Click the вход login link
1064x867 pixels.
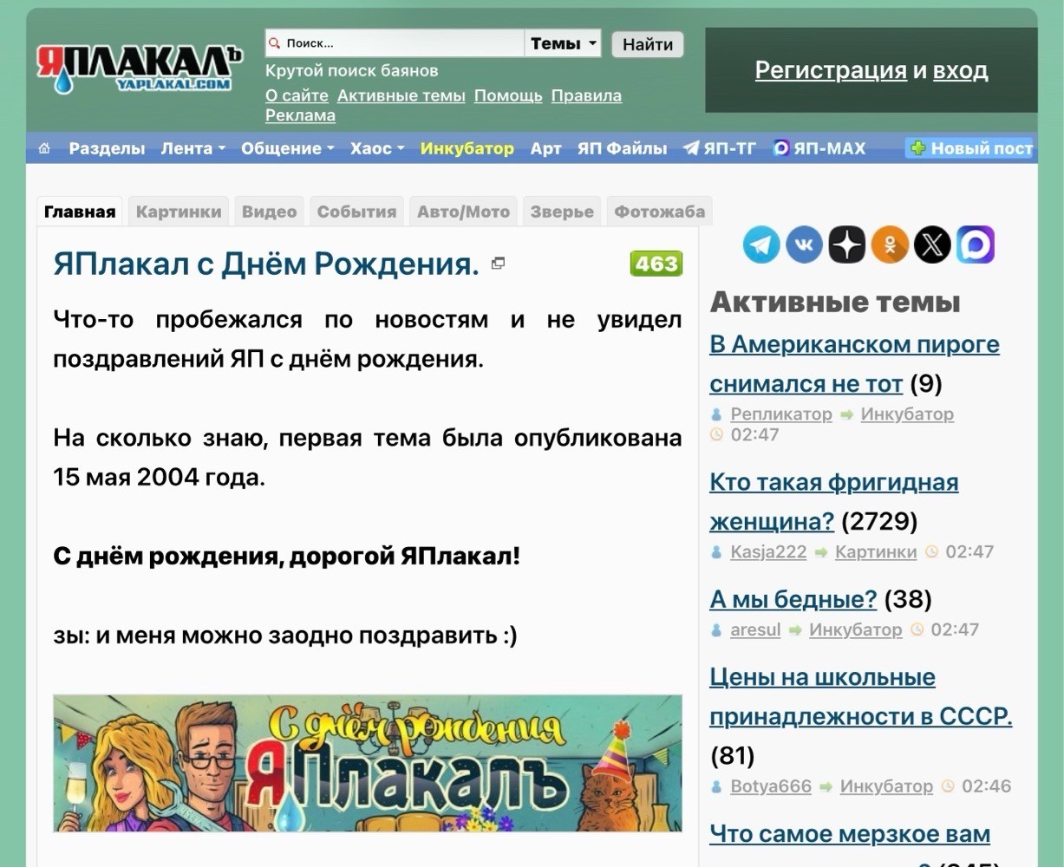(x=960, y=70)
